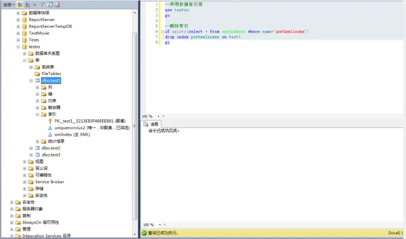This screenshot has width=406, height=239.
Task: Click the 'use testss' code line
Action: [177, 10]
